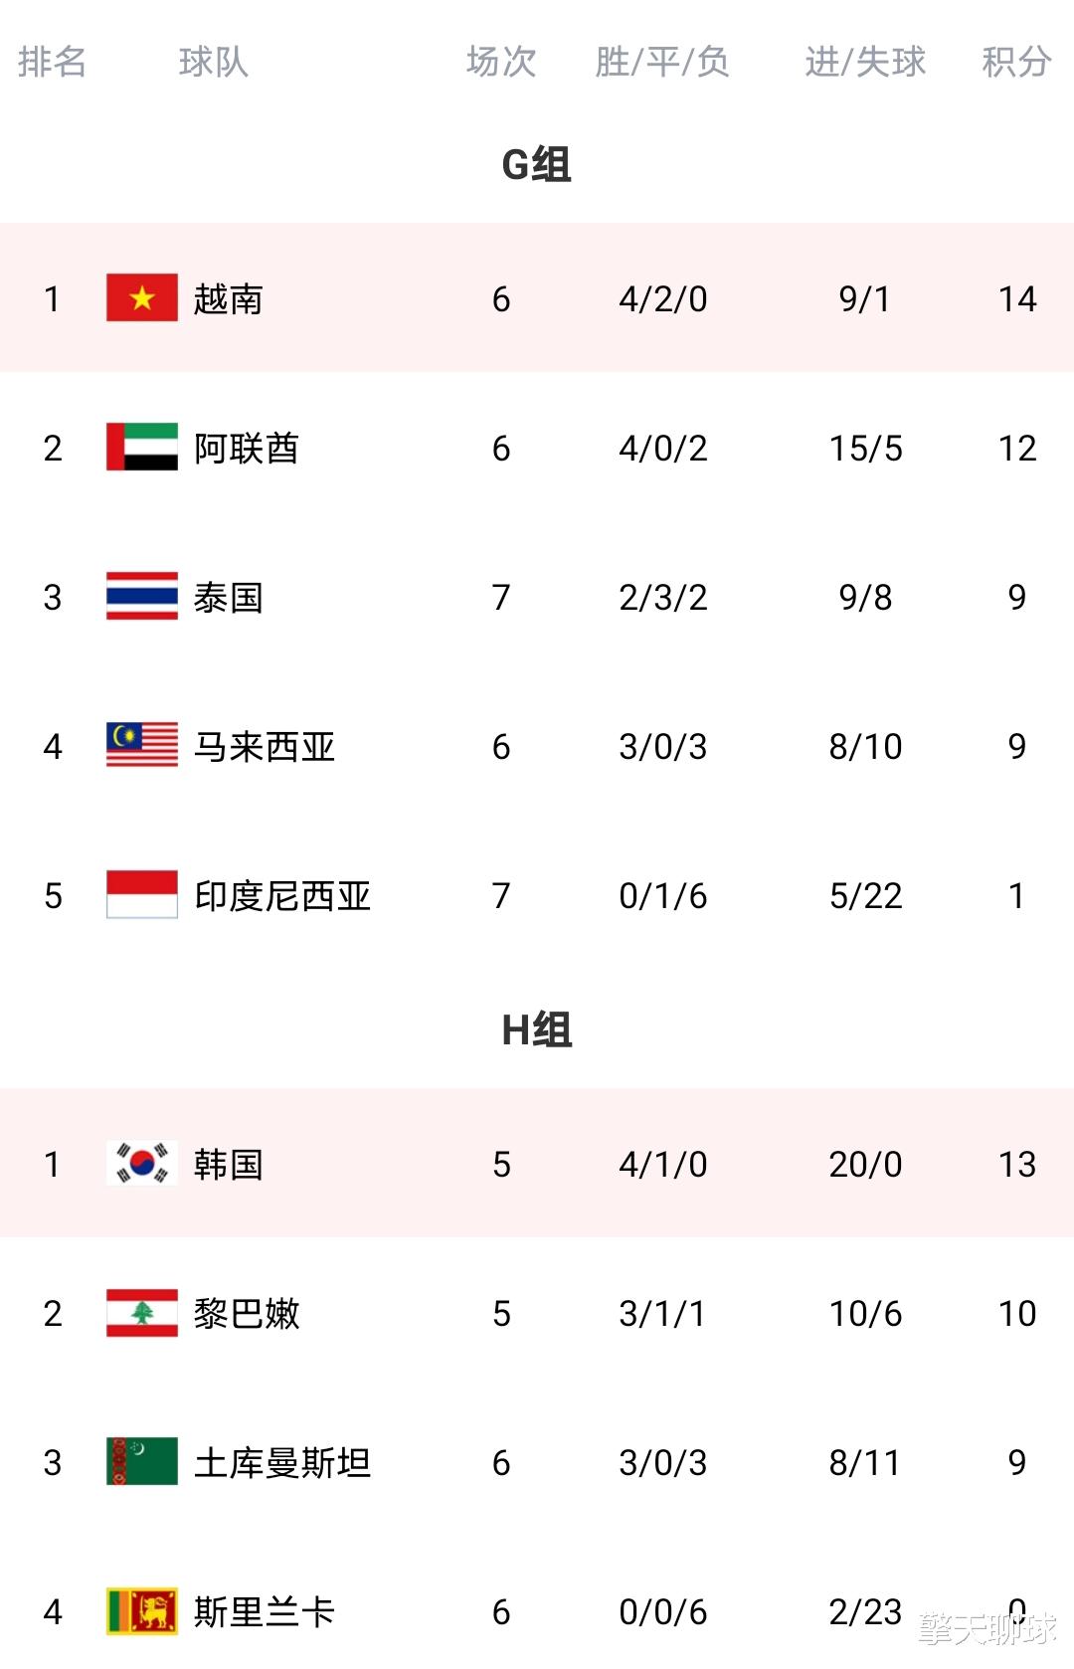Open team name 印度尼西亚
1074x1669 pixels.
coord(281,895)
